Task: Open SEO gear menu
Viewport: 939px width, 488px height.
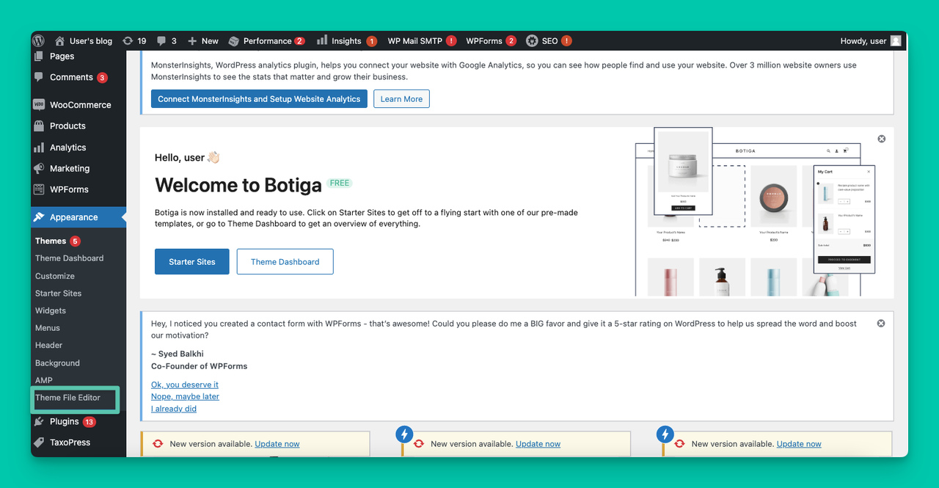Action: pos(549,41)
